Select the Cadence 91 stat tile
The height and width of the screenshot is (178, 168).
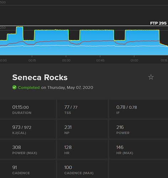point(28,169)
